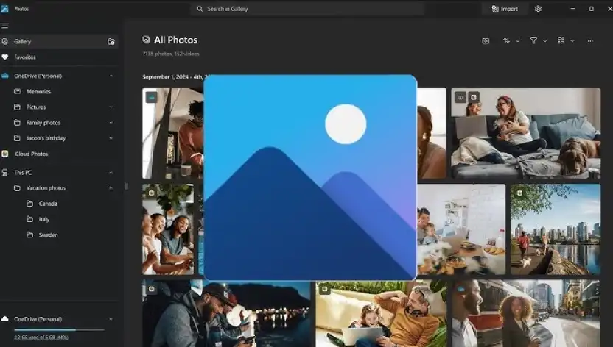Collapse the OneDrive (Personal) section

111,76
